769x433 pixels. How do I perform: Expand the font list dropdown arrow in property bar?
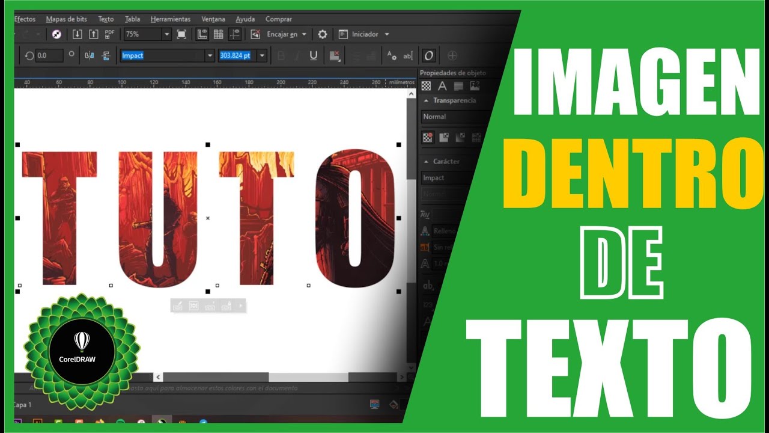[x=210, y=55]
